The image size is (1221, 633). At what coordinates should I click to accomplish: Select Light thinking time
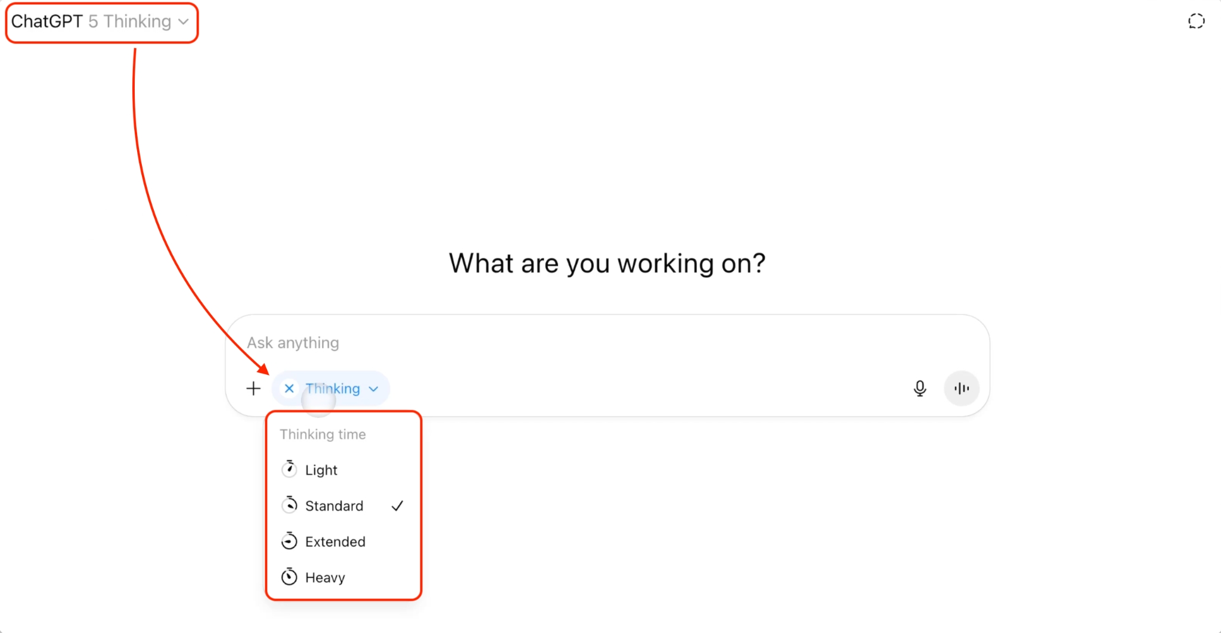click(x=343, y=470)
